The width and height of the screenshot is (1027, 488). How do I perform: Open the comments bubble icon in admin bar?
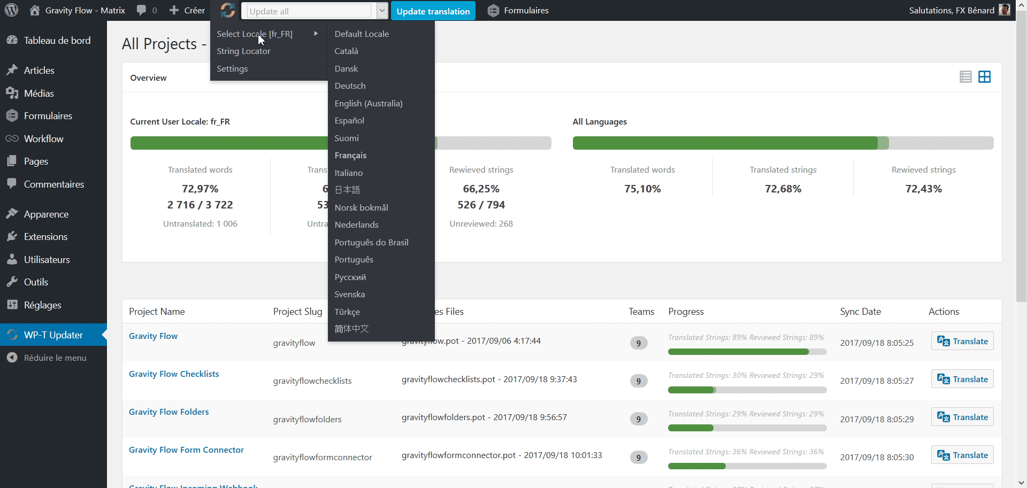tap(141, 10)
